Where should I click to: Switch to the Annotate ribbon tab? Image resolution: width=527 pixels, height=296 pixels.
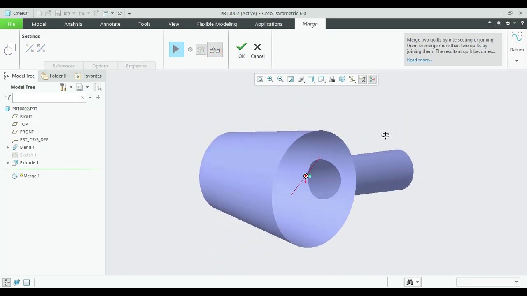110,24
